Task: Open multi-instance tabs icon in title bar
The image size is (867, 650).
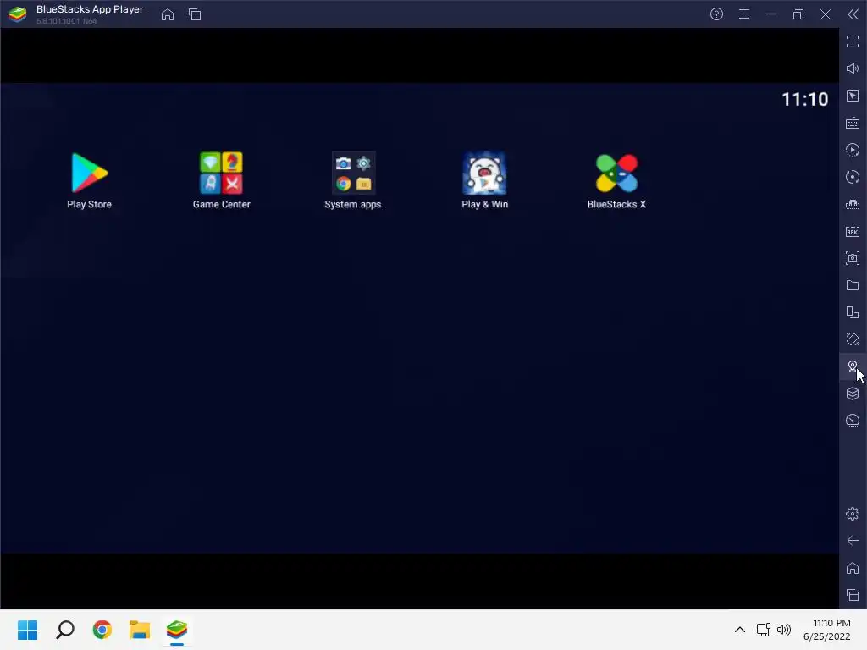Action: click(195, 14)
